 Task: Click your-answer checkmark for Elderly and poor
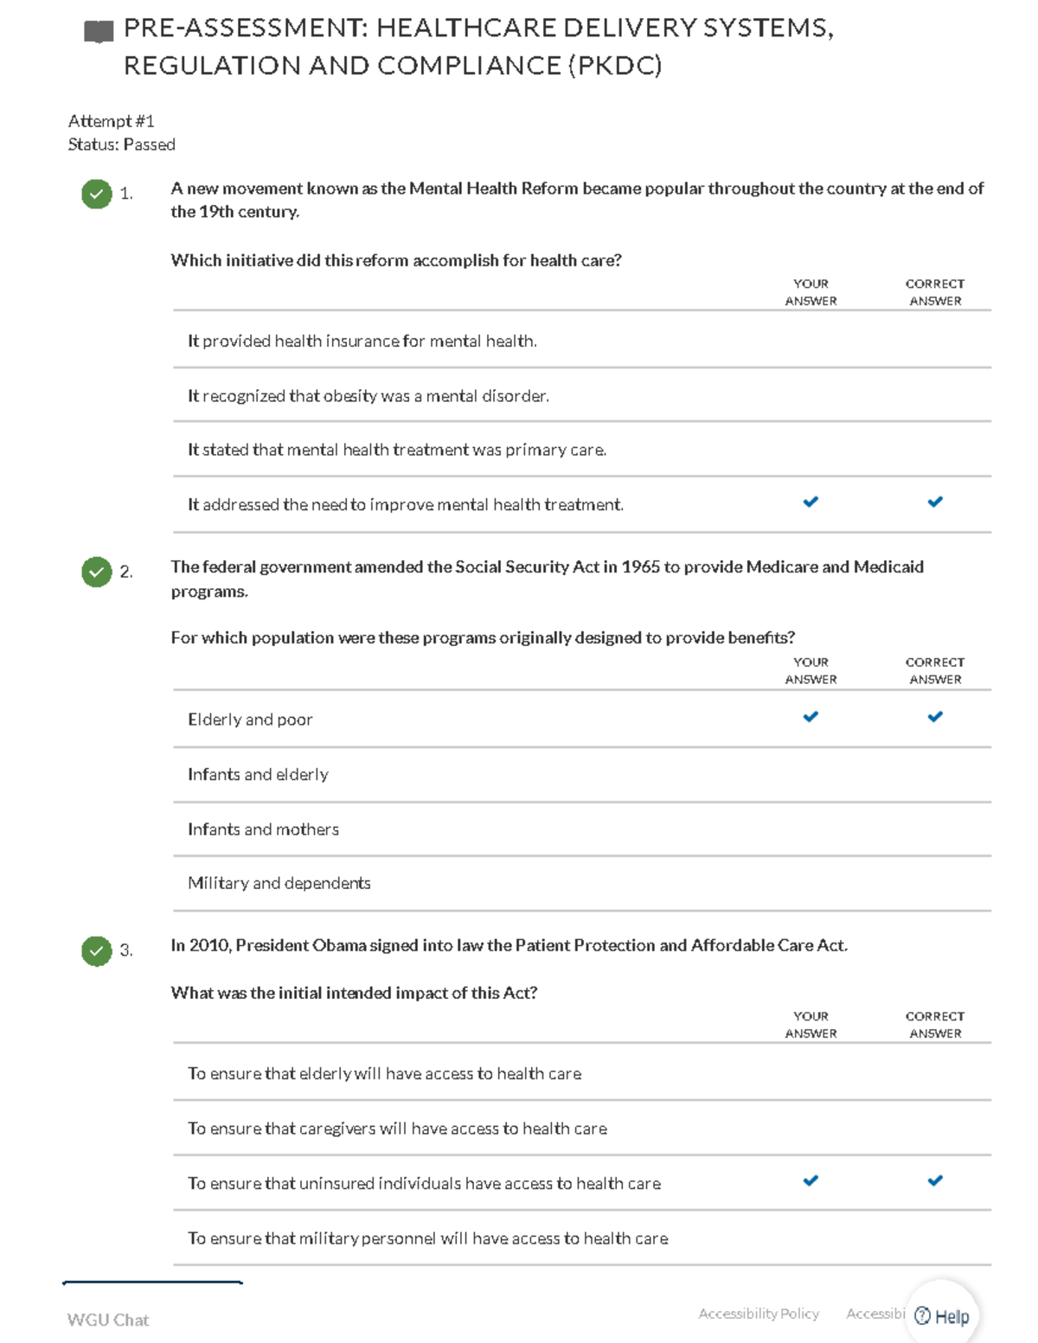811,717
